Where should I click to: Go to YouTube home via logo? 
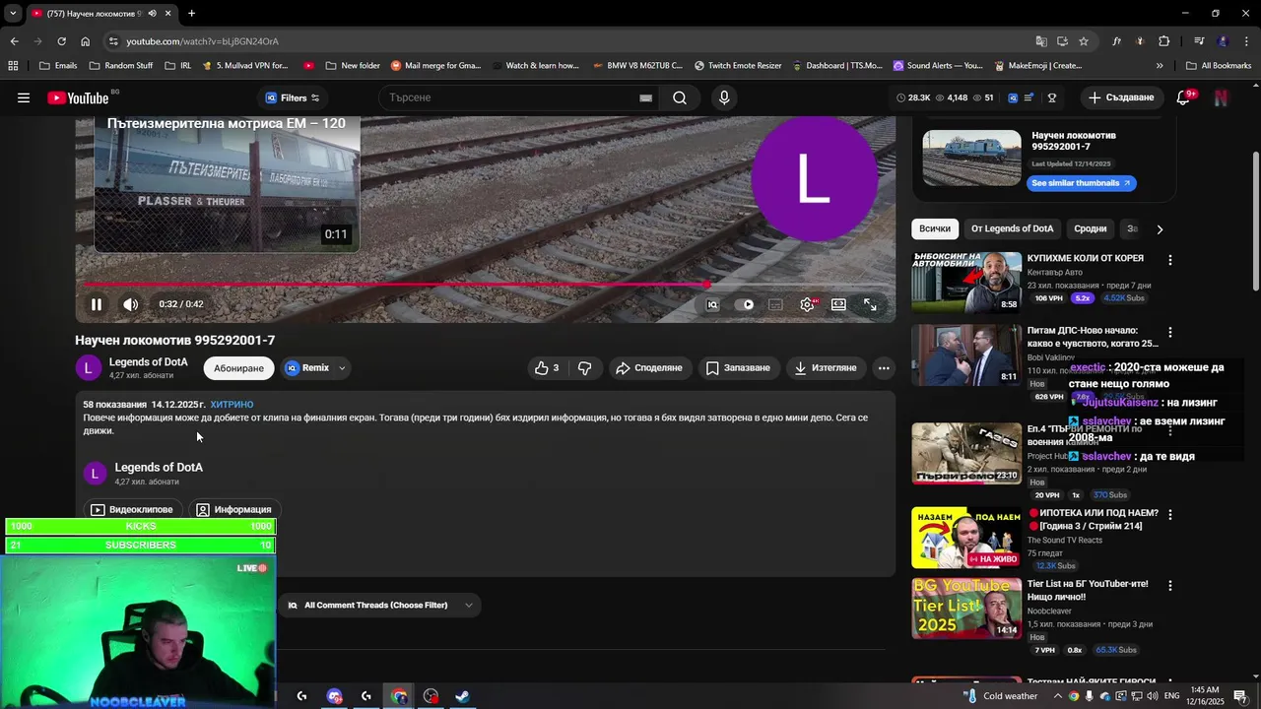tap(78, 97)
